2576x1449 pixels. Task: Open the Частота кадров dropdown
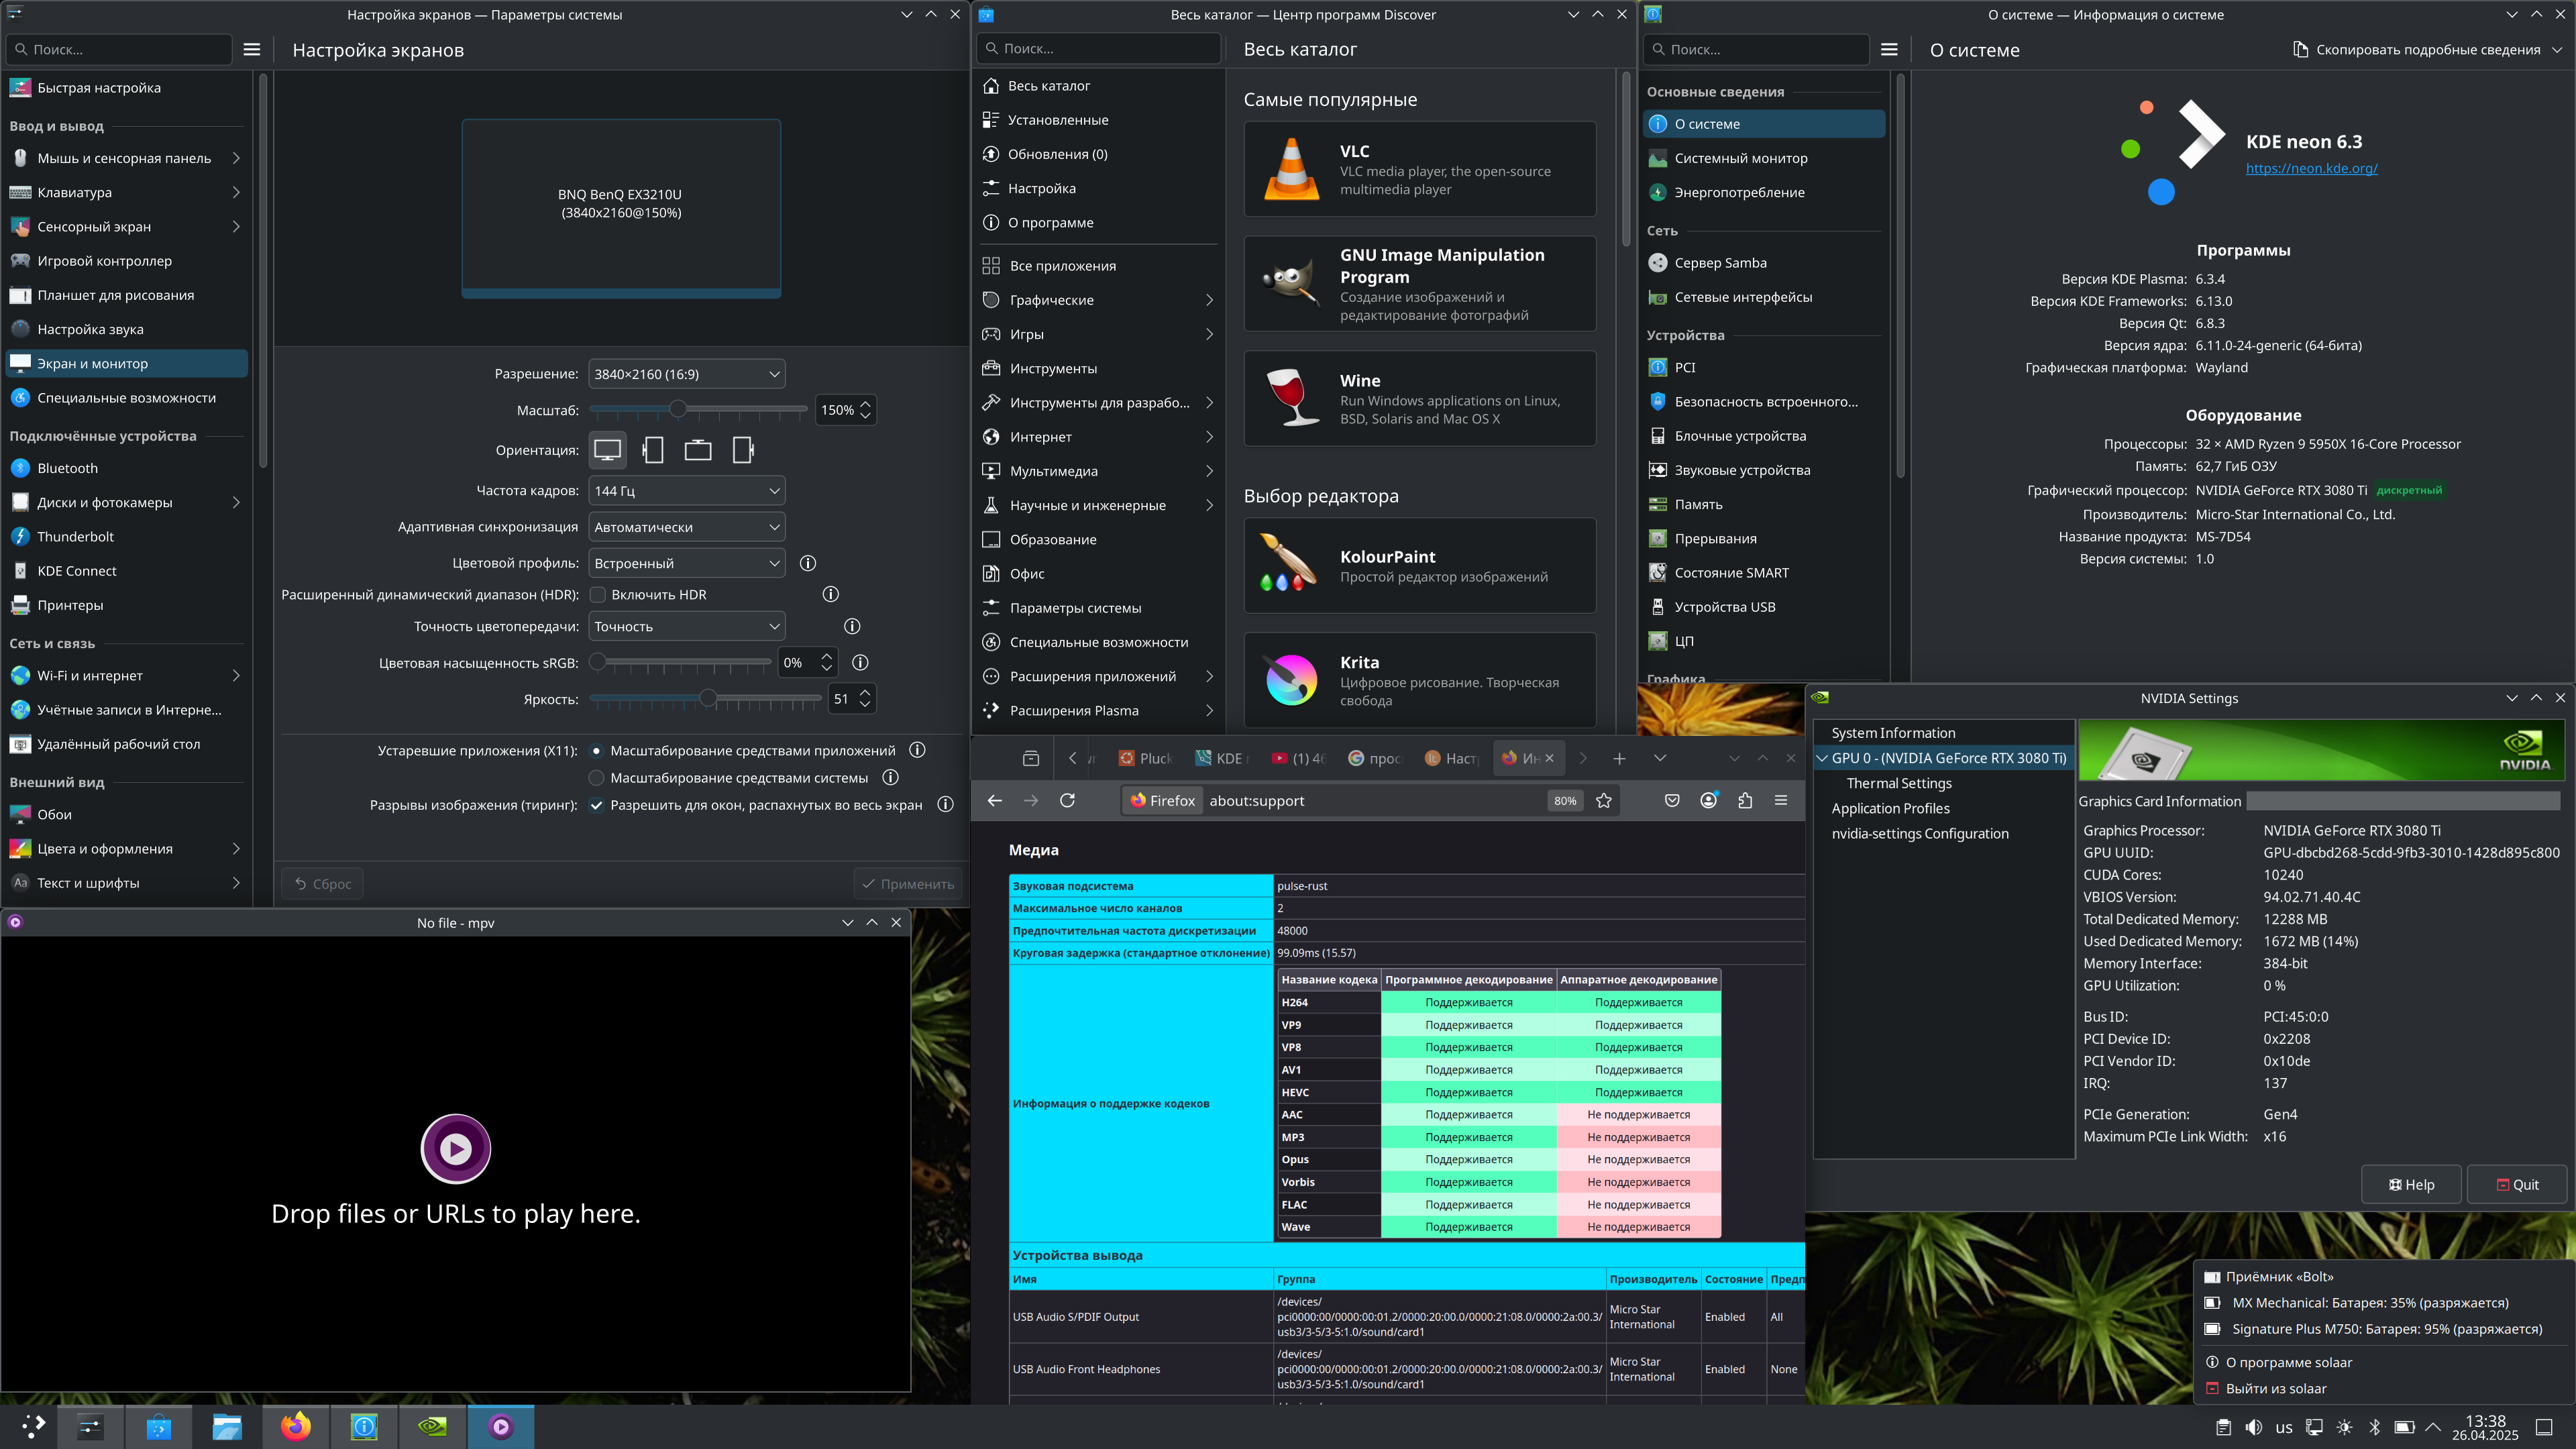(686, 490)
